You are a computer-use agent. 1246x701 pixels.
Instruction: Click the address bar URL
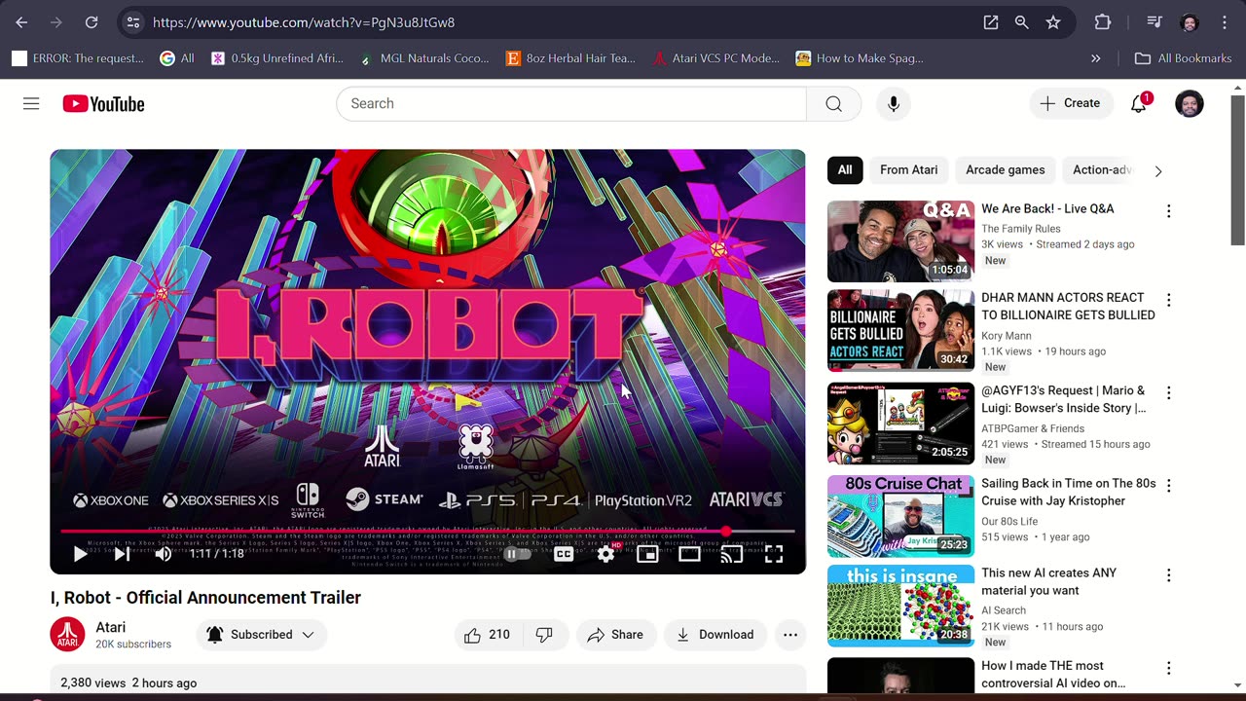point(304,22)
